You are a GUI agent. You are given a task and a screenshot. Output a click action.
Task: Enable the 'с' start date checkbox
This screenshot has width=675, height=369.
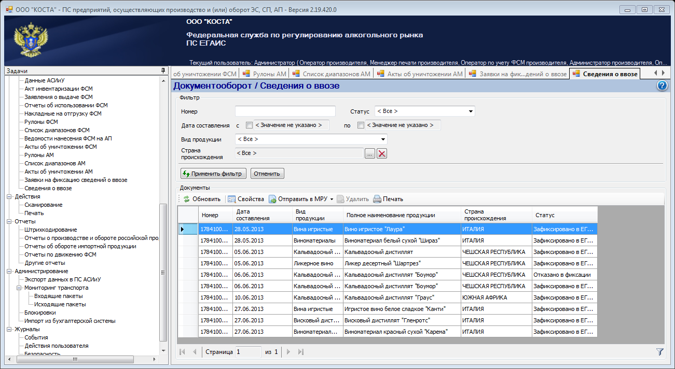pyautogui.click(x=249, y=125)
